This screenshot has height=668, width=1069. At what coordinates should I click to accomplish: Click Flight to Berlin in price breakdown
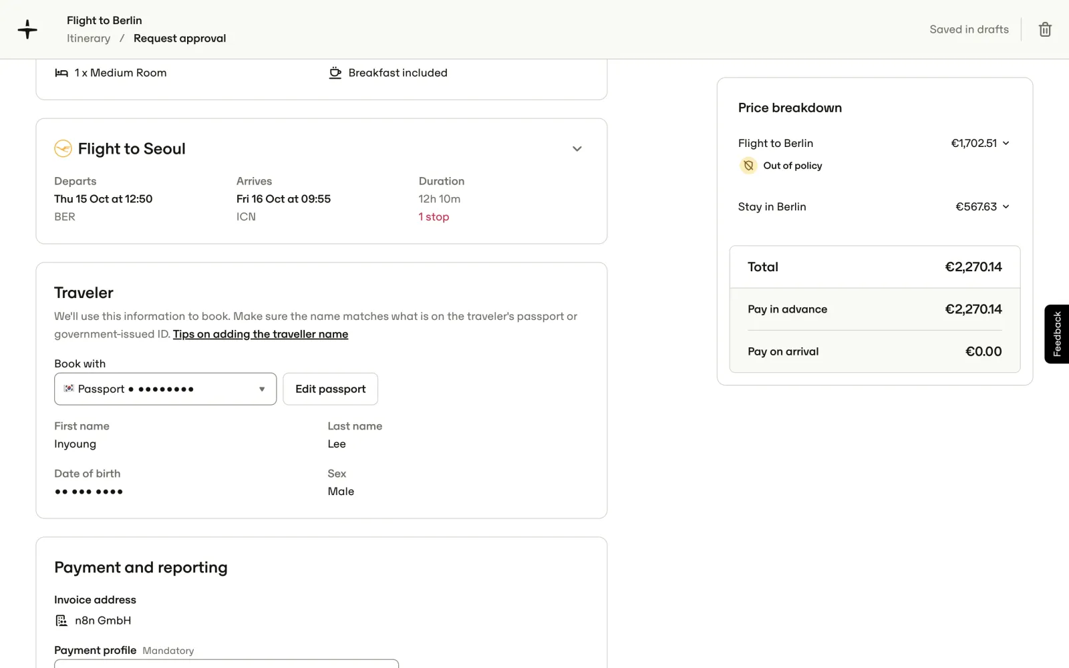(x=776, y=143)
